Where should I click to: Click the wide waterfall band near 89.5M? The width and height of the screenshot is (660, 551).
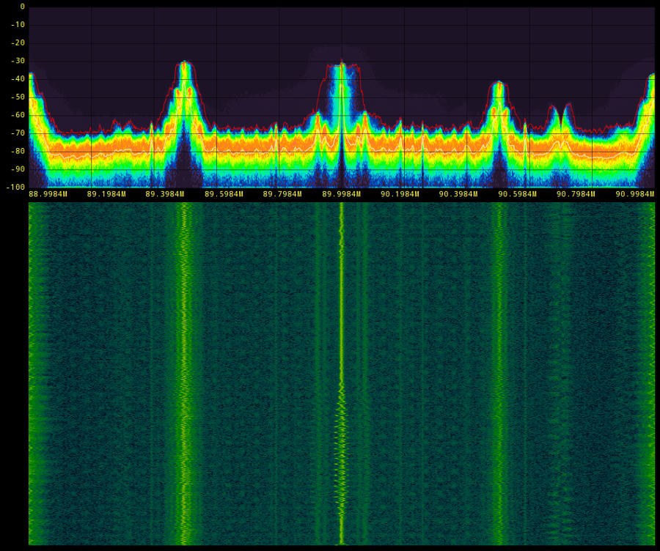[184, 374]
